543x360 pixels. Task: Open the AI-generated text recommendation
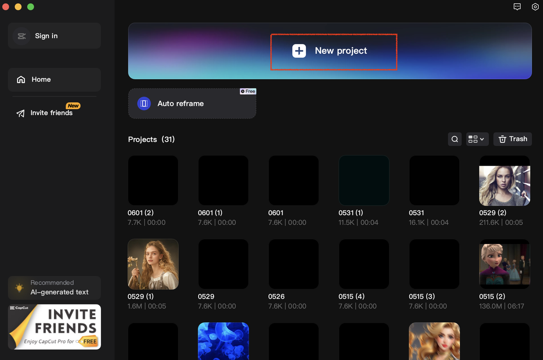point(54,288)
